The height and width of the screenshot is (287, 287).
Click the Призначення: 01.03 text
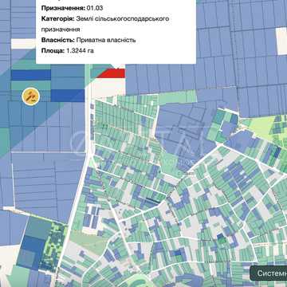[72, 8]
